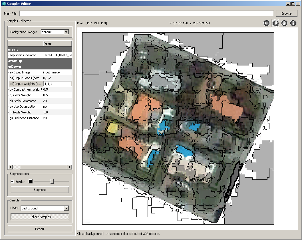Viewport: 302px width, 240px height.
Task: Click the border opacity slider handle
Action: (x=52, y=181)
